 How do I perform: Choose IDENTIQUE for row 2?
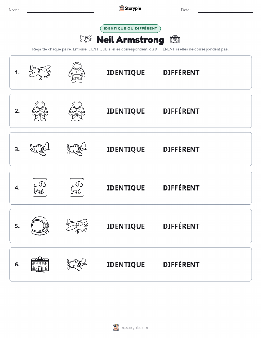click(x=126, y=111)
